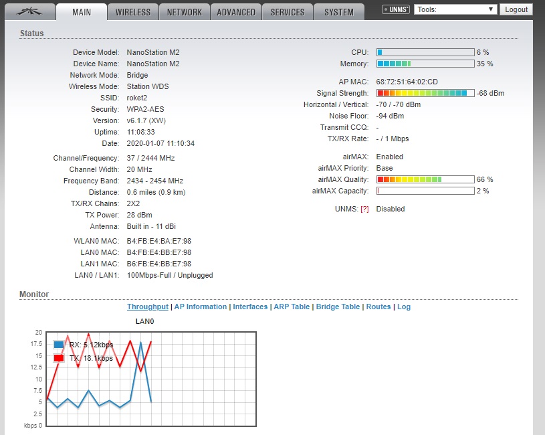This screenshot has width=545, height=435.
Task: Click the WLAN0 MAC value B4:FB:E4:BA:E7:98
Action: coord(159,241)
